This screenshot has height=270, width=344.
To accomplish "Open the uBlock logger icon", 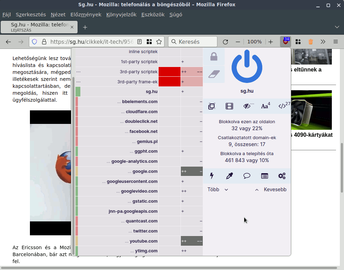I will (265, 176).
